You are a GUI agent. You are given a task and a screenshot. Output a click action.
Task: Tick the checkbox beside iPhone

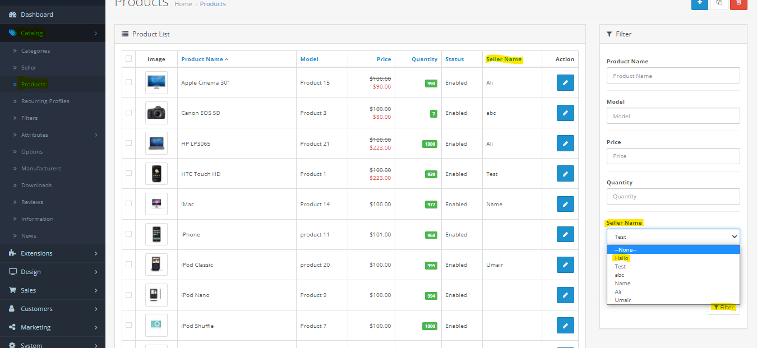129,234
